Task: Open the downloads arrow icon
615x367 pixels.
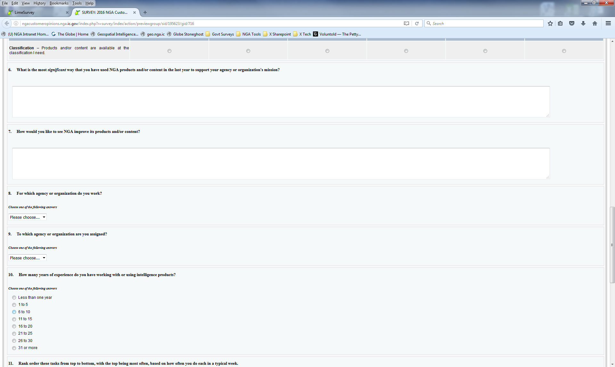Action: coord(583,23)
